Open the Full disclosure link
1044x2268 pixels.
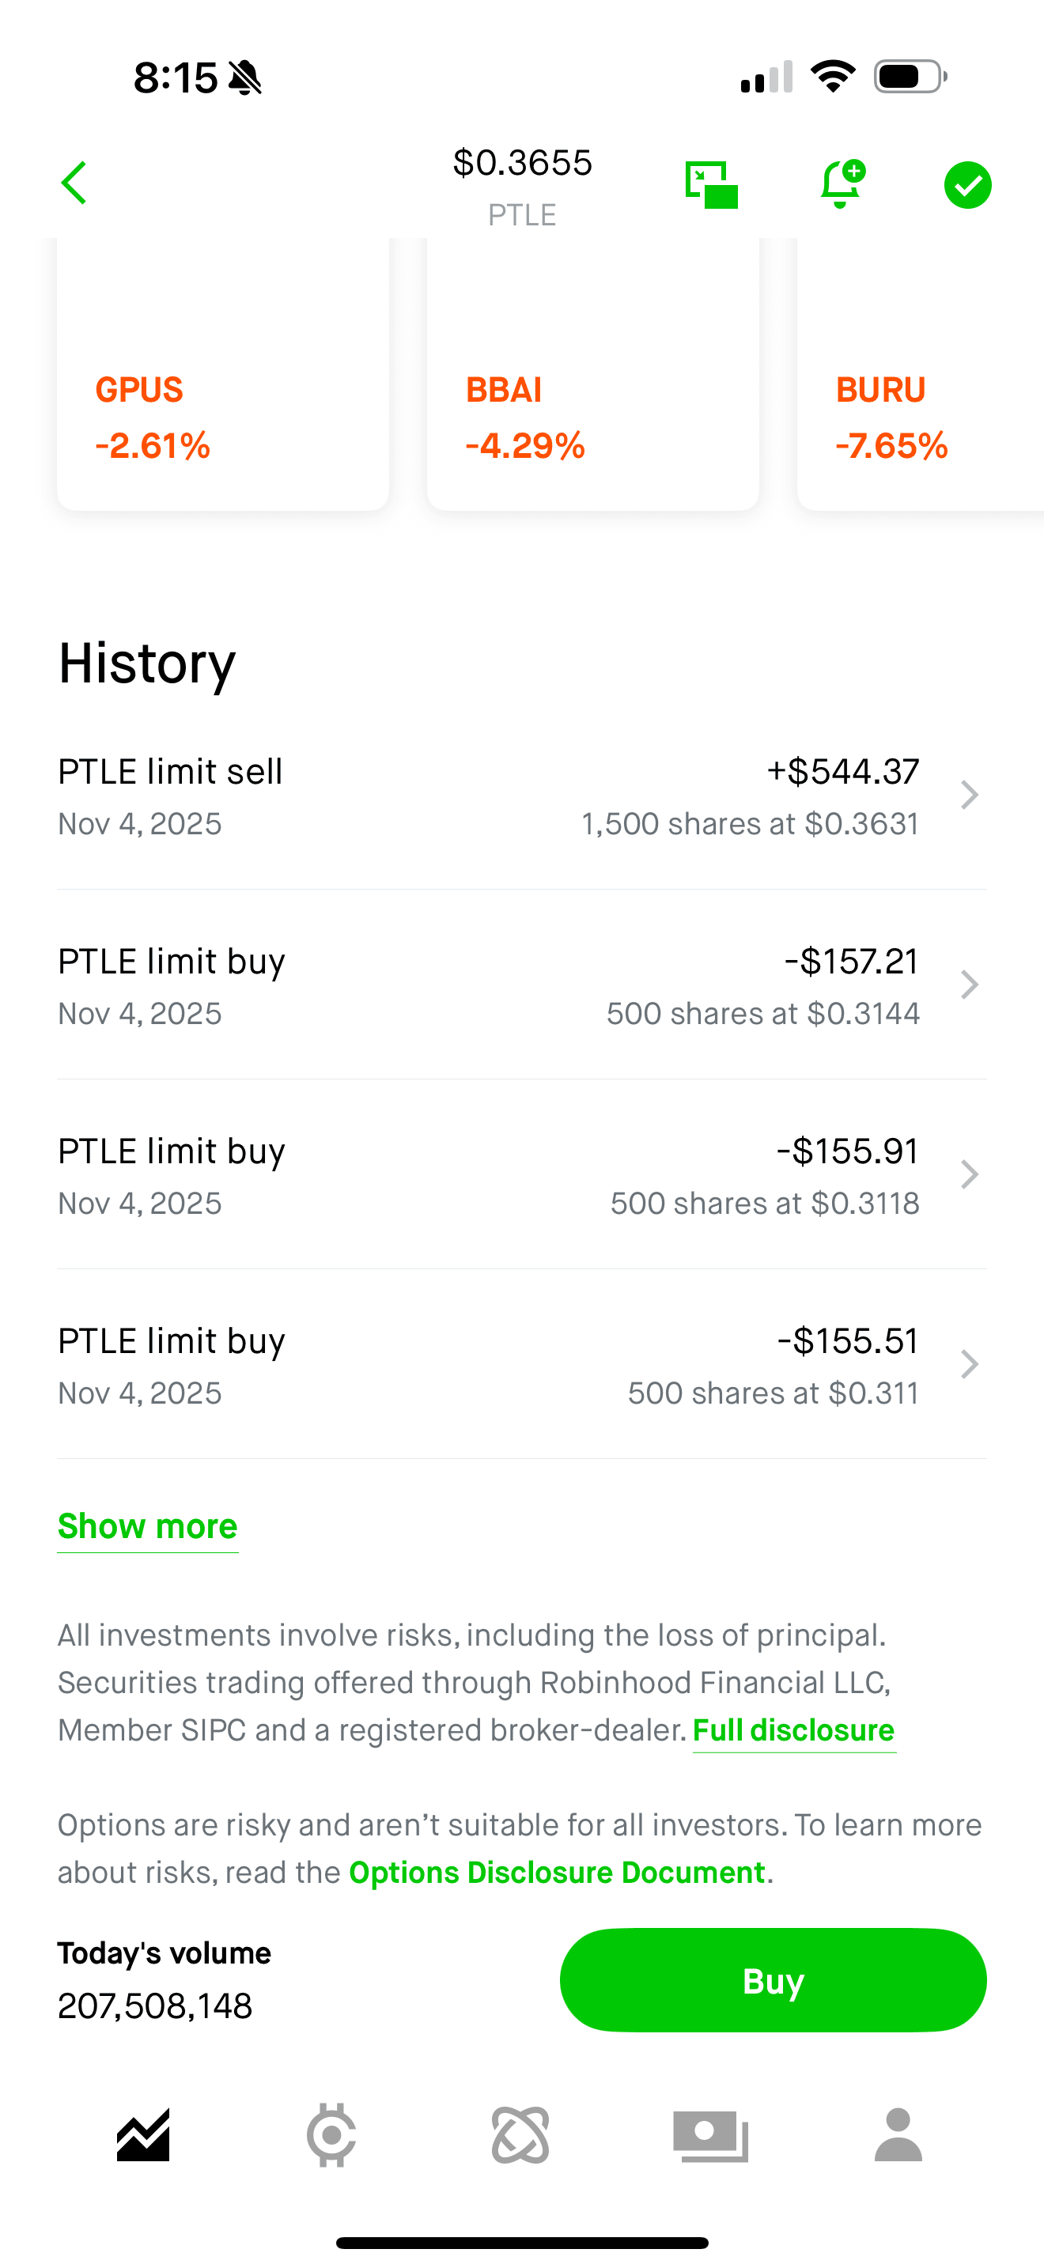[x=793, y=1730]
